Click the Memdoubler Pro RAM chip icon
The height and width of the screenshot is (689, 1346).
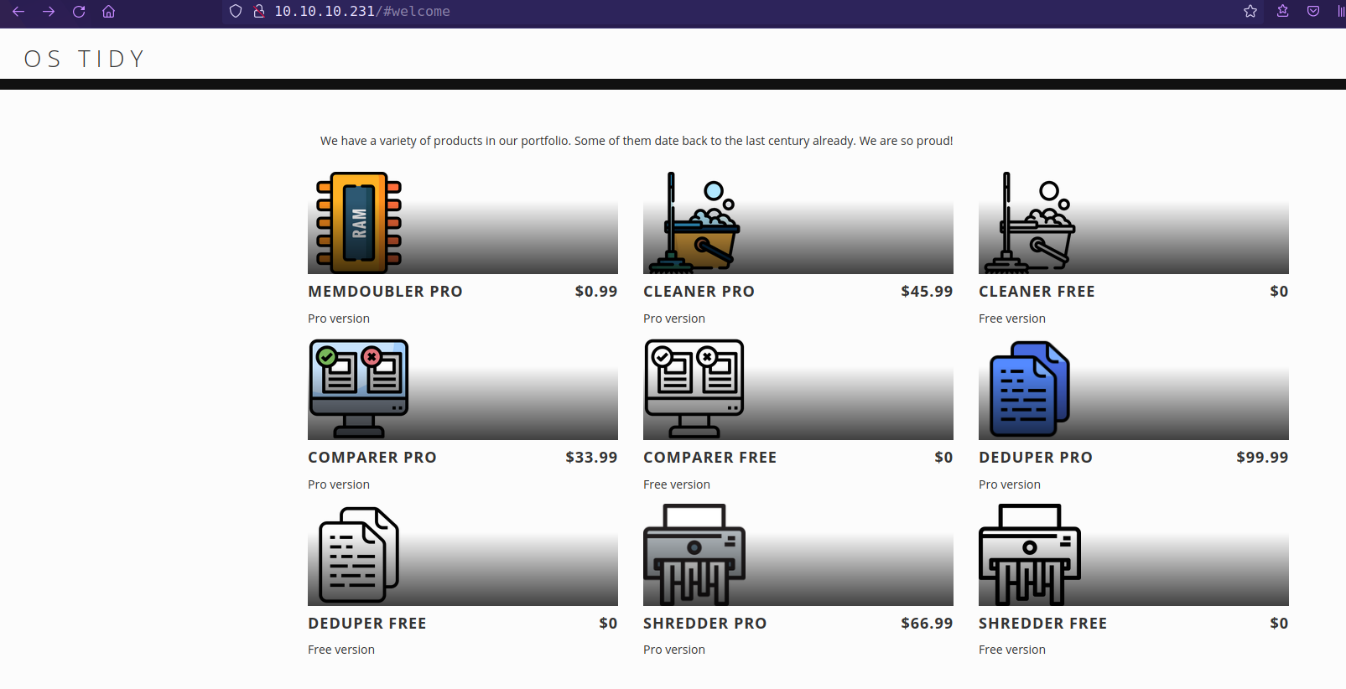(x=359, y=223)
